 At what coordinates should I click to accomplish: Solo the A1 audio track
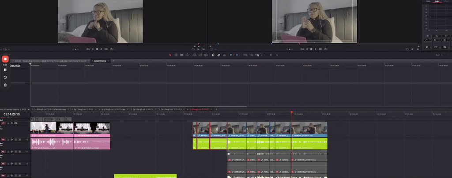click(16, 140)
